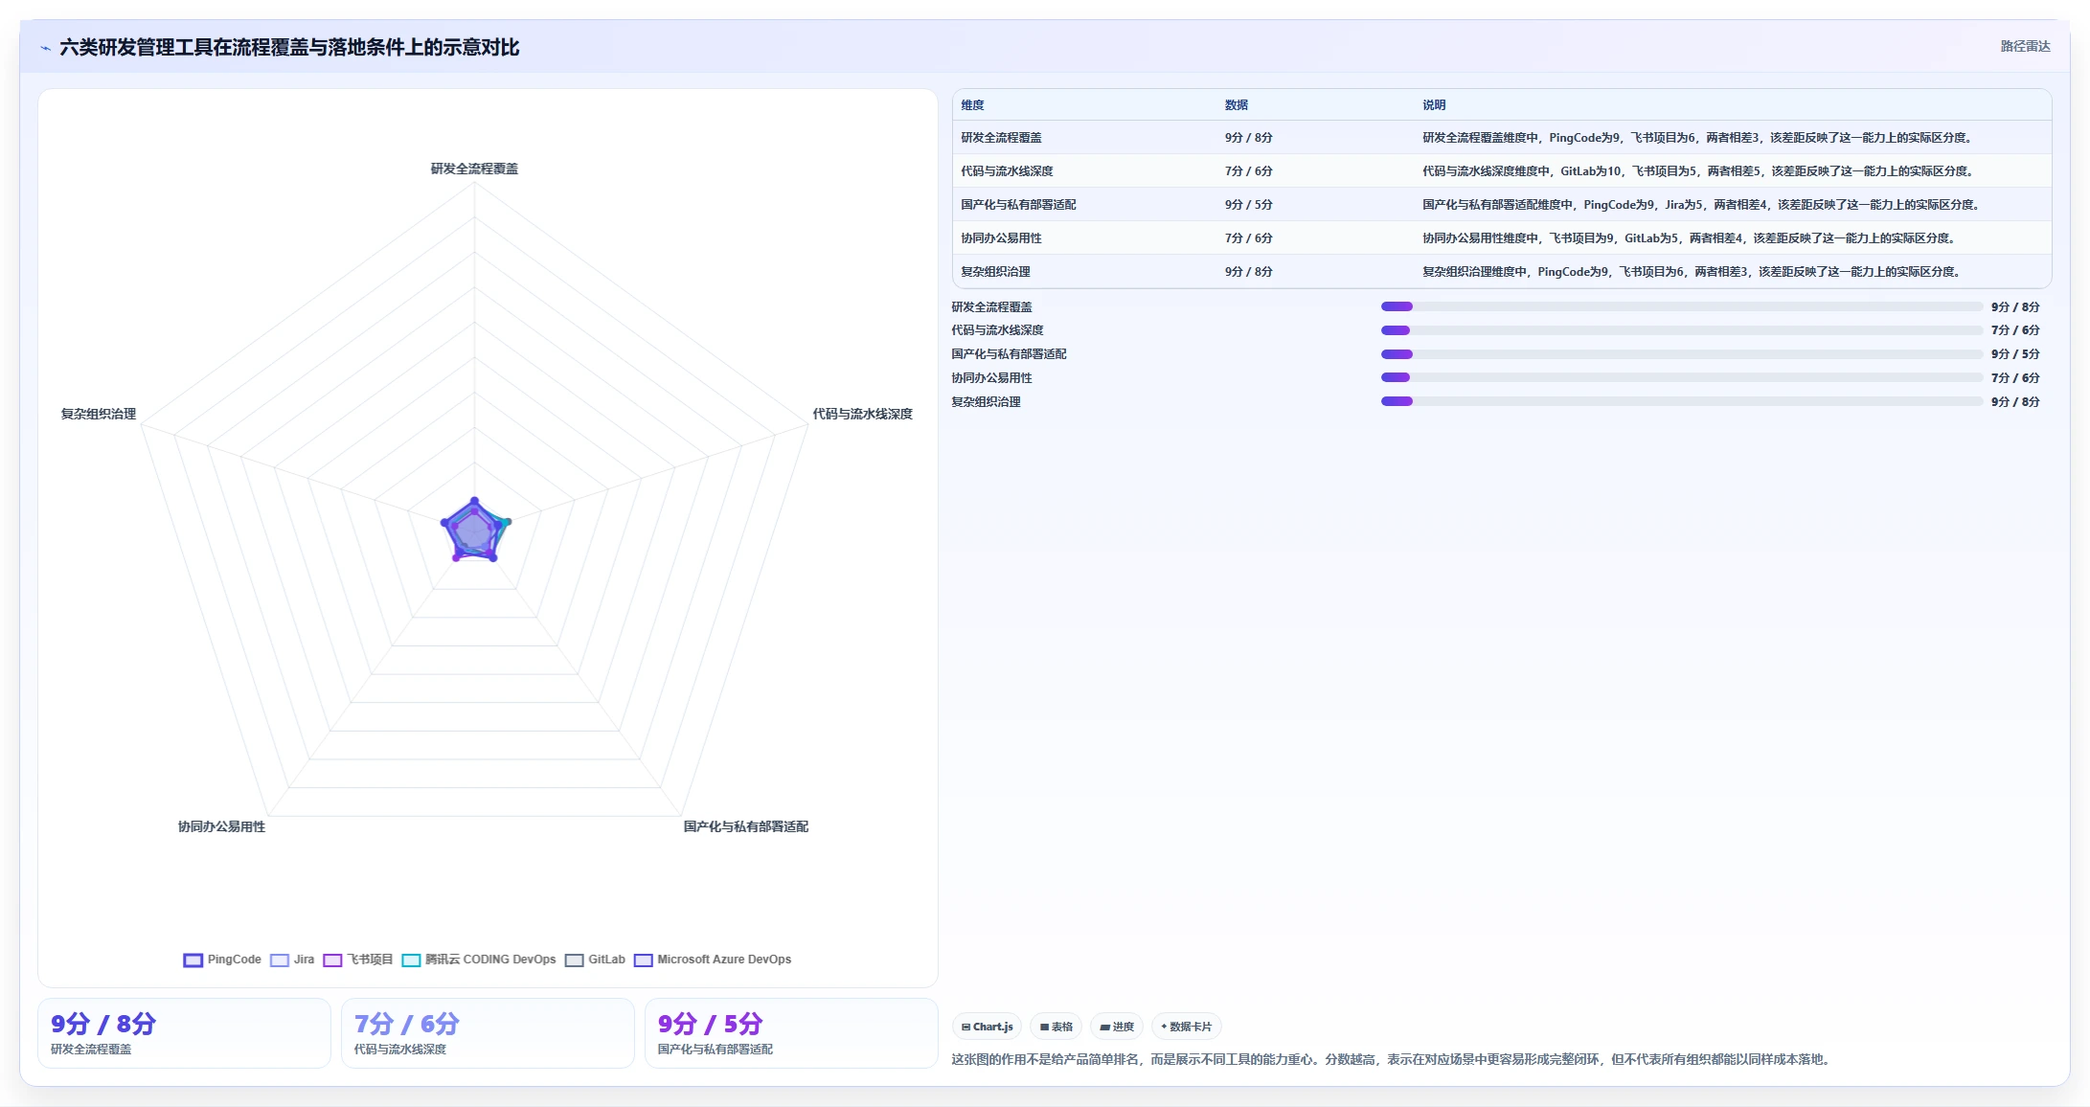Click the 说明 column header

click(x=1434, y=105)
